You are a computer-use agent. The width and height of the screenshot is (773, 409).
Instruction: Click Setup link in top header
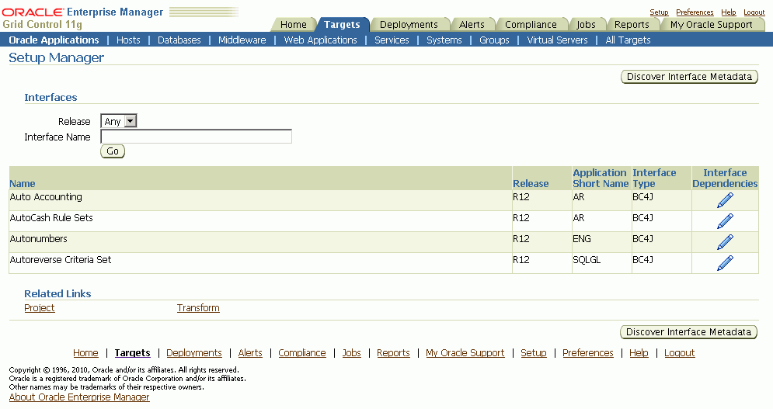point(659,12)
